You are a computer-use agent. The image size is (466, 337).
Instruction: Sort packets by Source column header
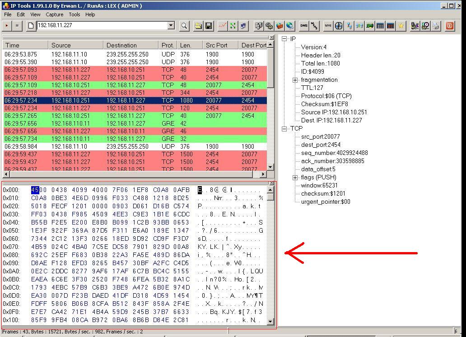(x=61, y=45)
